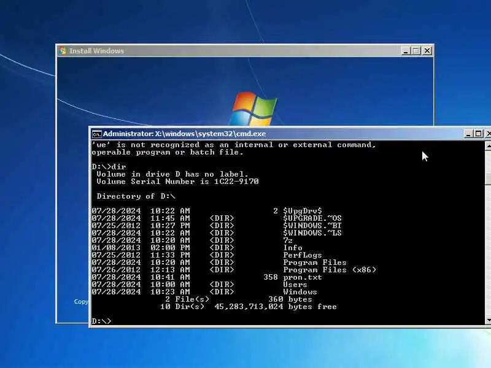Maximize the cmd.exe Administrator window
Screen dimensions: 491x368
[x=479, y=134]
